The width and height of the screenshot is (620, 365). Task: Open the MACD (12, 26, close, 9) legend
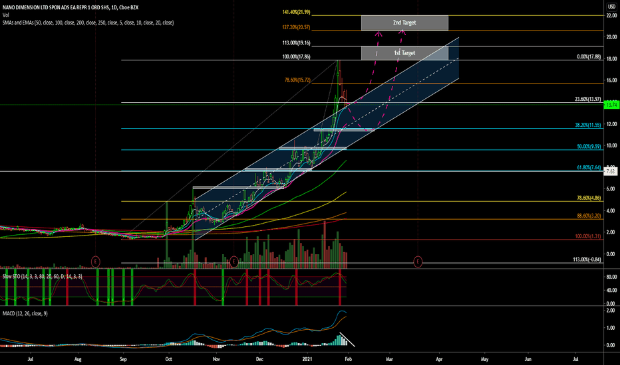pos(25,314)
